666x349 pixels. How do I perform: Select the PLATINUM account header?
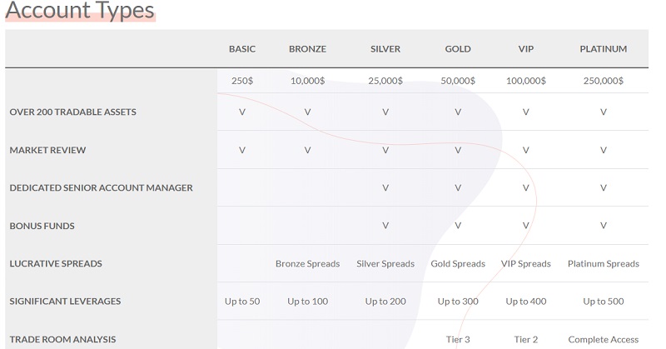coord(603,49)
